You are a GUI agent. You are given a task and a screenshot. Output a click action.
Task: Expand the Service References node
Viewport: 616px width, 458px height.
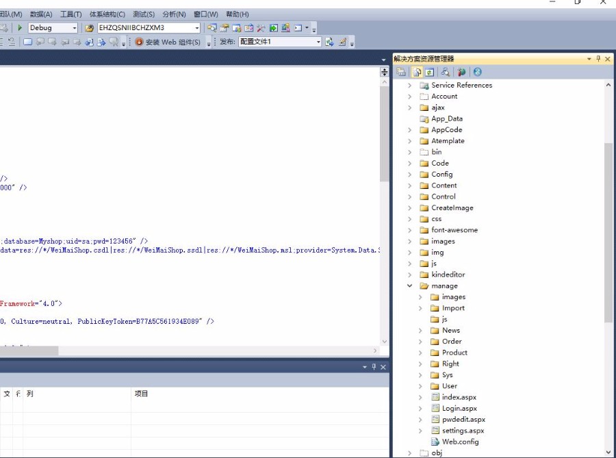409,86
